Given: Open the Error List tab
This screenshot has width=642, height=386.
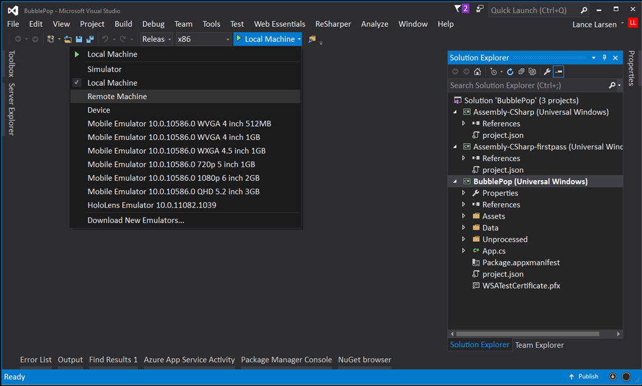Looking at the screenshot, I should tap(36, 360).
